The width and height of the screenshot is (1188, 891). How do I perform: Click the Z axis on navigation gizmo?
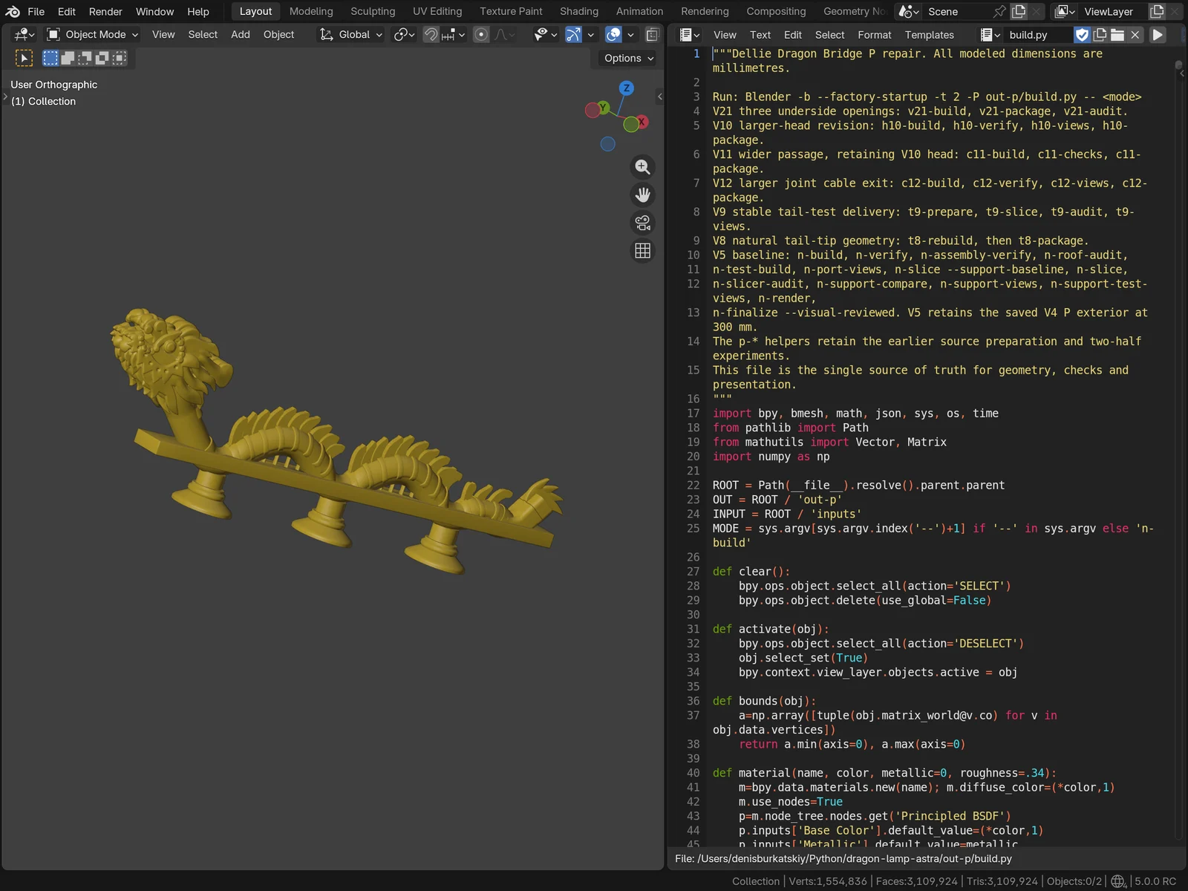pos(627,88)
